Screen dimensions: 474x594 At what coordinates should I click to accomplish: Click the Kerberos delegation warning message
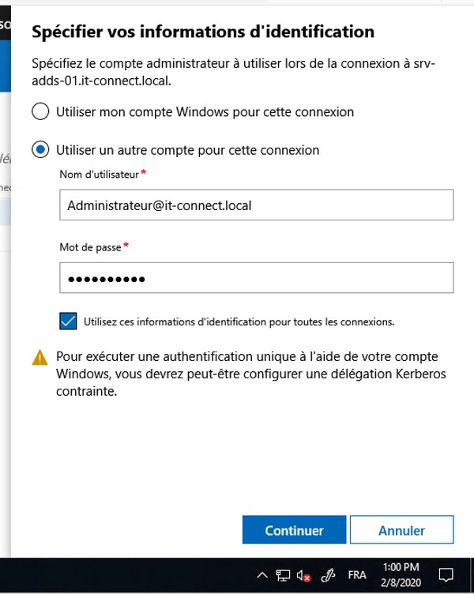(247, 374)
